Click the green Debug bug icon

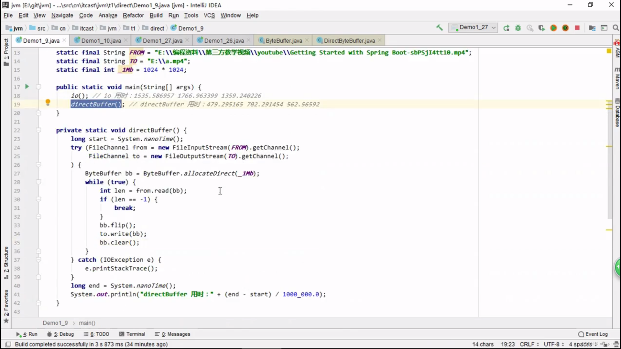(x=518, y=28)
